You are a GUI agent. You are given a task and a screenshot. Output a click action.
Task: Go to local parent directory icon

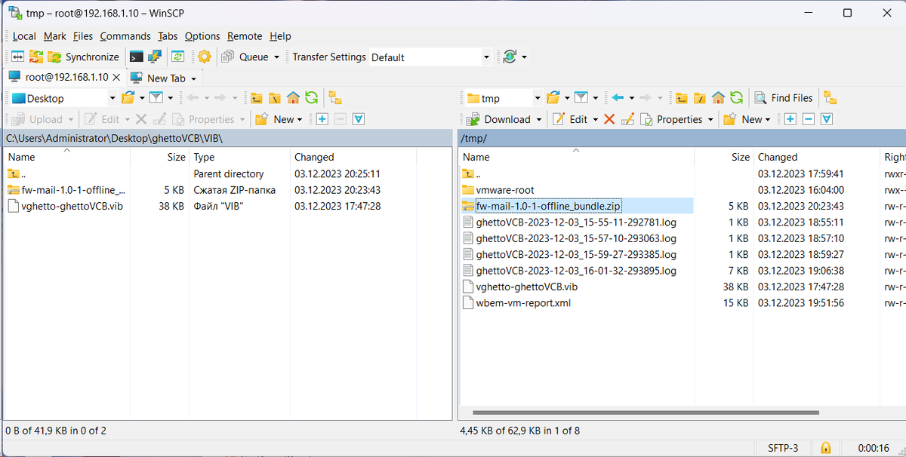pos(257,98)
